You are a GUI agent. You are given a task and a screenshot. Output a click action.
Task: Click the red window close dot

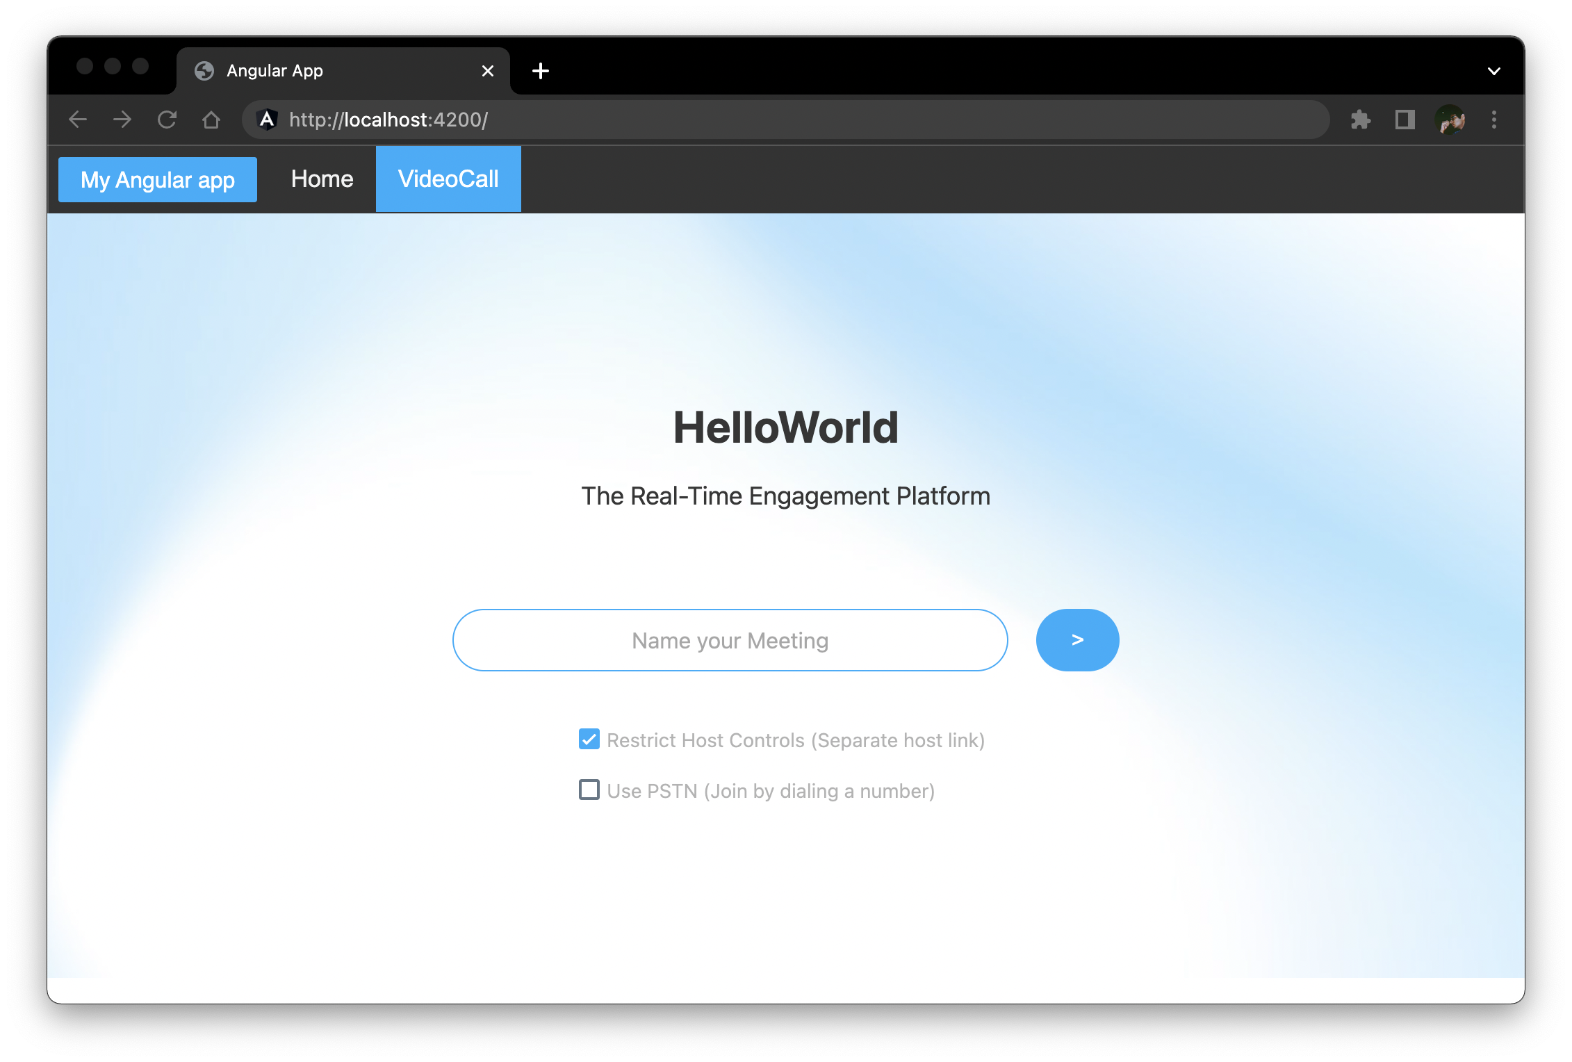tap(85, 66)
